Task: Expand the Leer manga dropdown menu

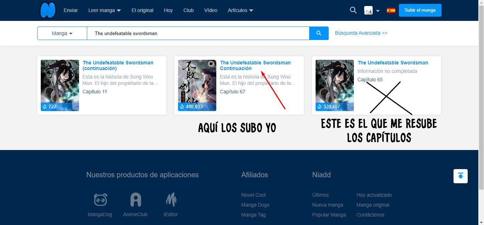Action: pos(105,10)
